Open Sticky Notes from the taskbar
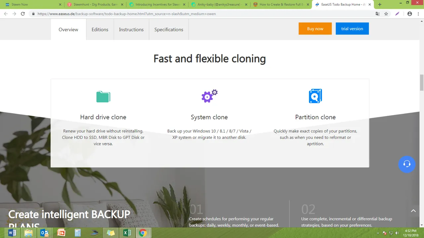Image resolution: width=424 pixels, height=238 pixels. (x=111, y=233)
